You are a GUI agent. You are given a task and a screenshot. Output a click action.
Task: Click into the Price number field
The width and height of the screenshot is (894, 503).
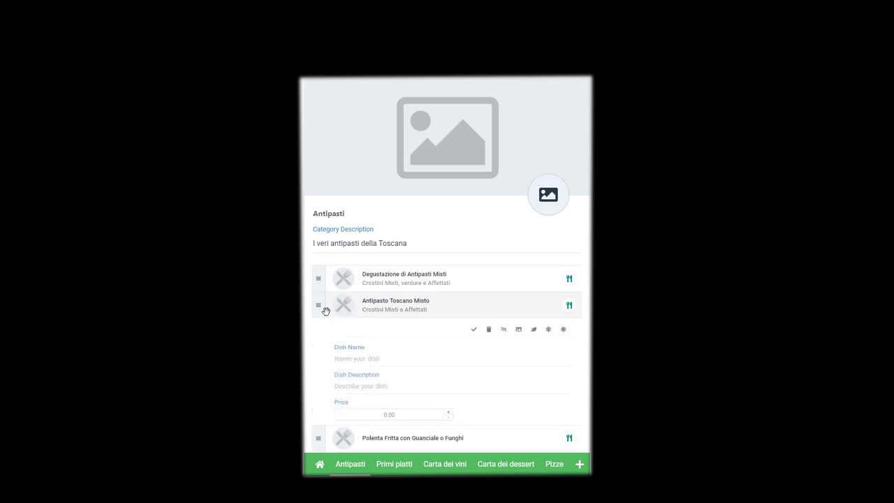pos(389,415)
